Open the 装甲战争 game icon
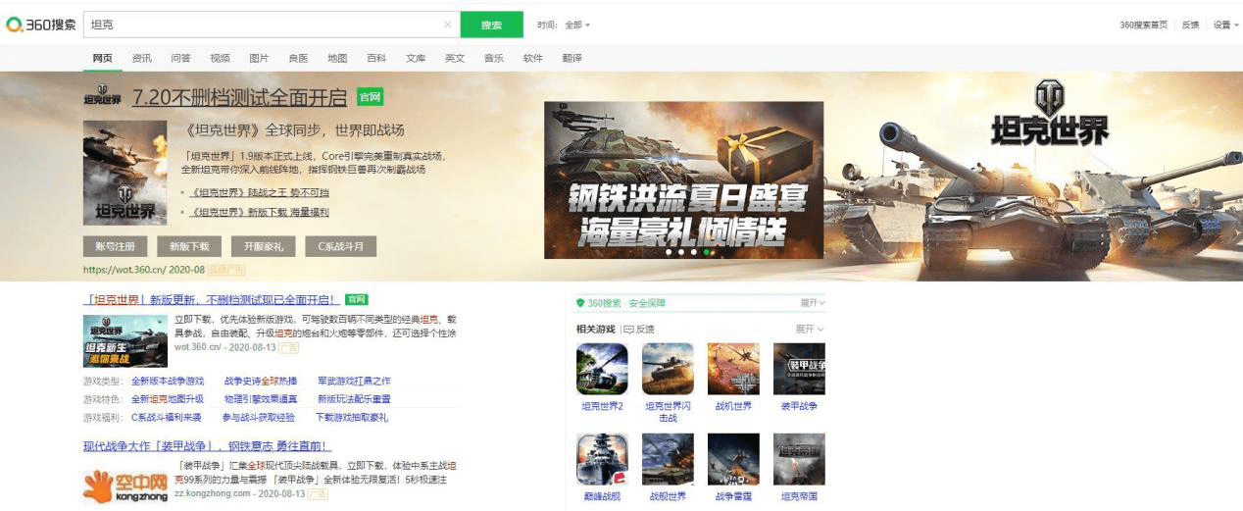 [799, 369]
